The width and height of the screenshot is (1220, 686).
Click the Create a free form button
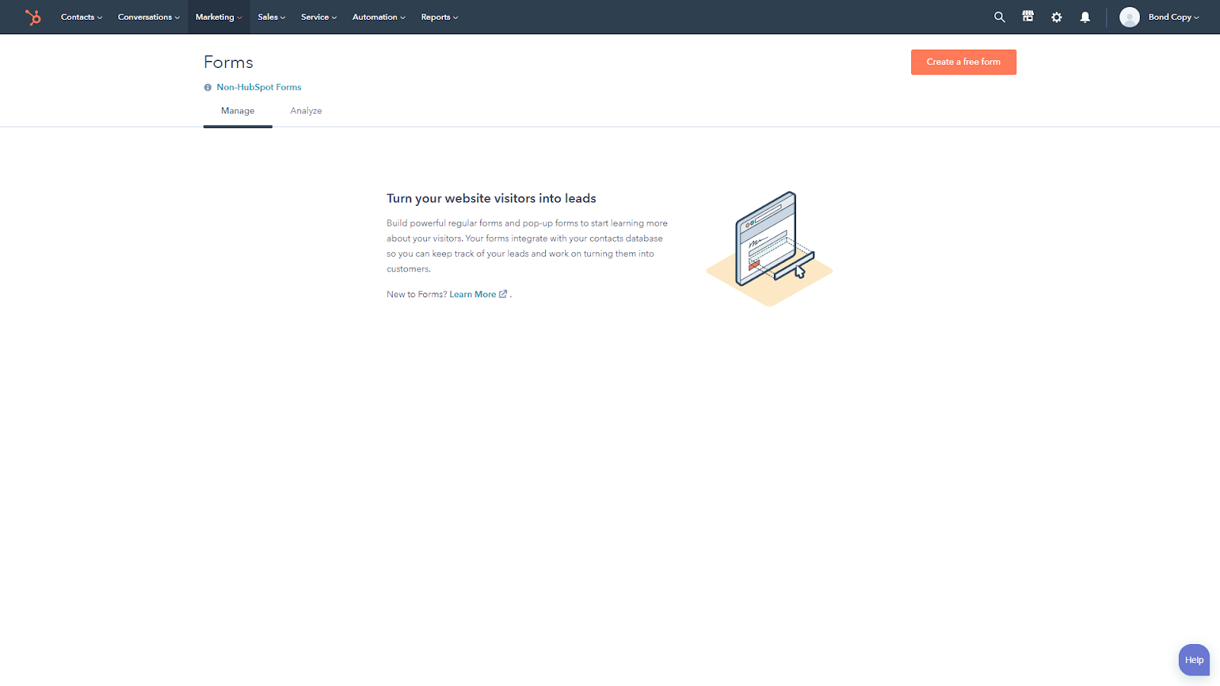pyautogui.click(x=964, y=63)
